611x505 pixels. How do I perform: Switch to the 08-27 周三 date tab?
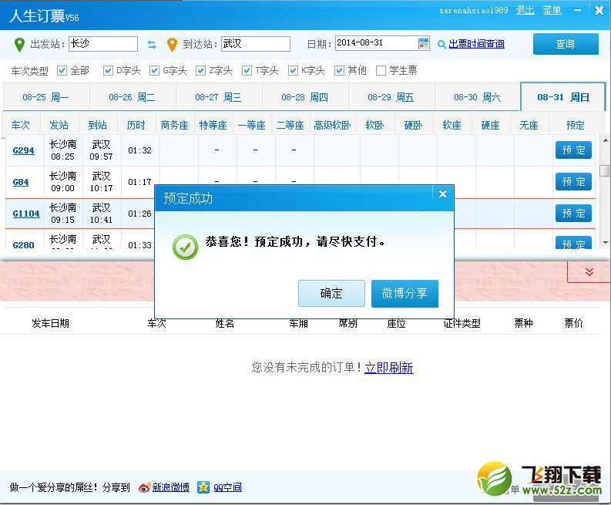click(x=219, y=97)
